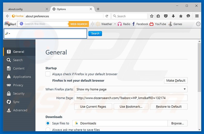The height and width of the screenshot is (134, 204).
Task: Bookmark this page with the star icon
Action: [x=152, y=16]
